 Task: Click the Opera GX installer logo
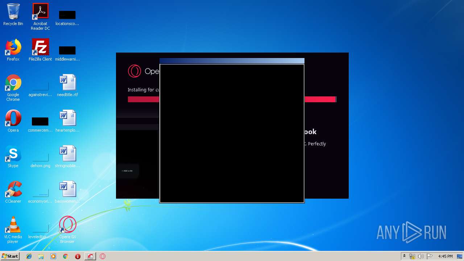point(134,71)
